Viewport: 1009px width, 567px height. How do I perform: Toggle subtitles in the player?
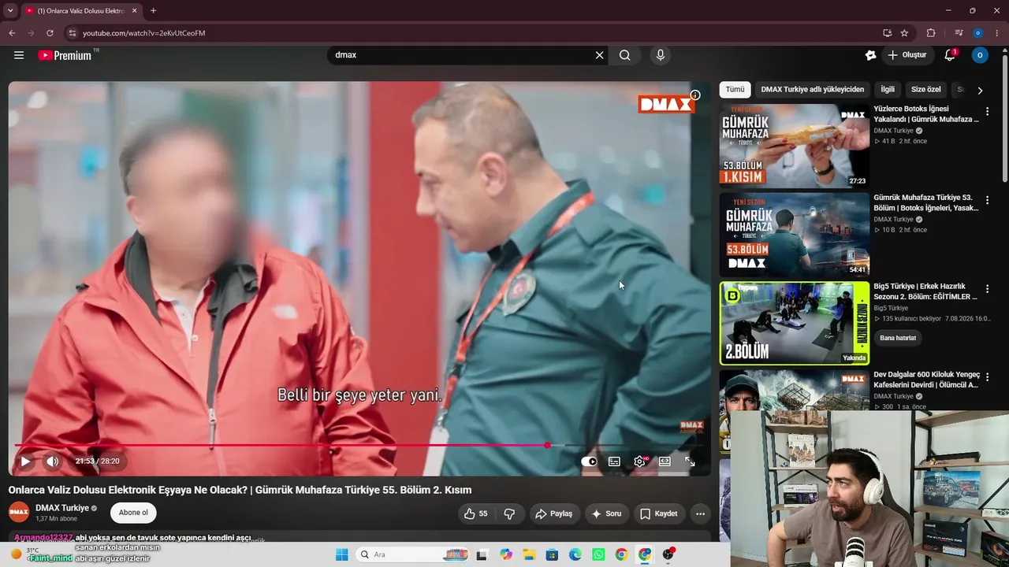[x=614, y=461]
